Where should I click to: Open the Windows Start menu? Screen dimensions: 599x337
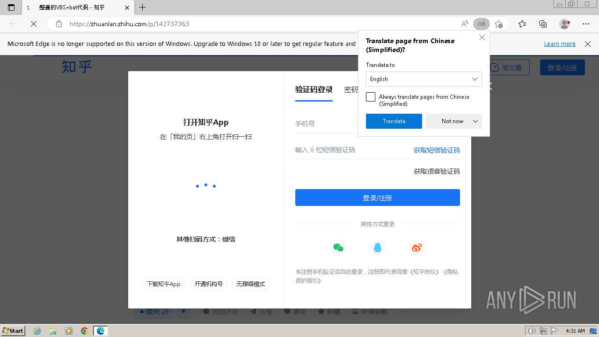click(13, 331)
